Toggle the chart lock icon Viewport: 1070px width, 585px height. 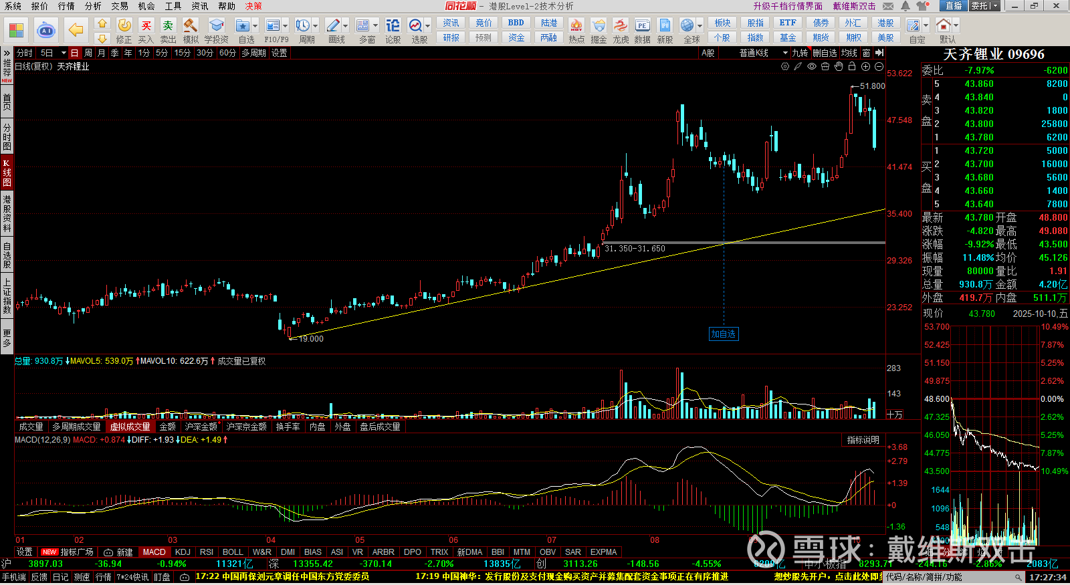(852, 67)
